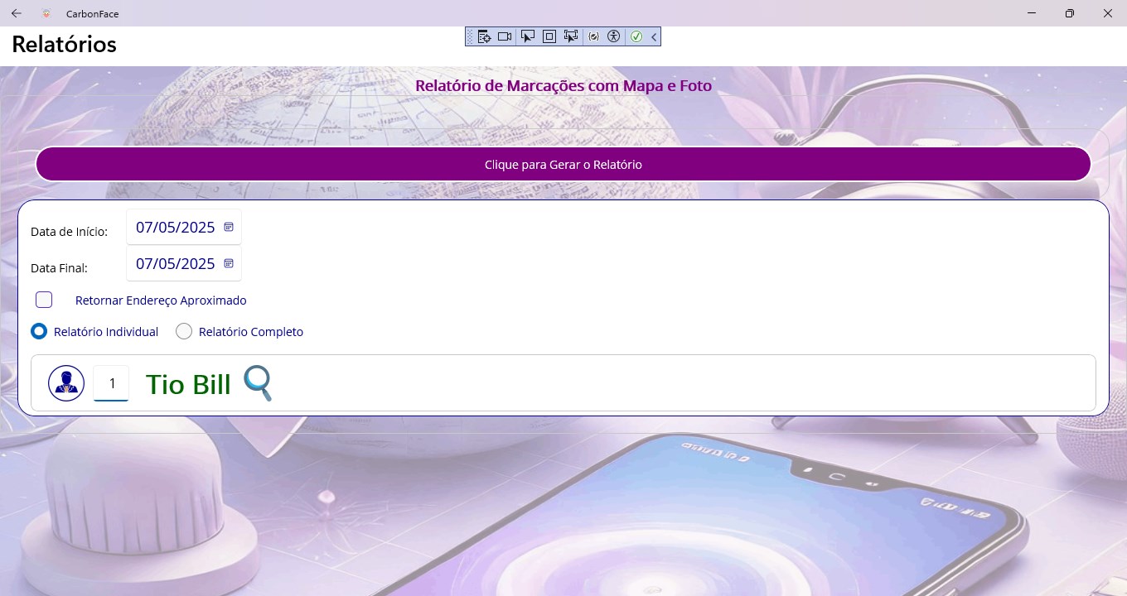
Task: Click green checkmark hot reload icon
Action: 636,36
